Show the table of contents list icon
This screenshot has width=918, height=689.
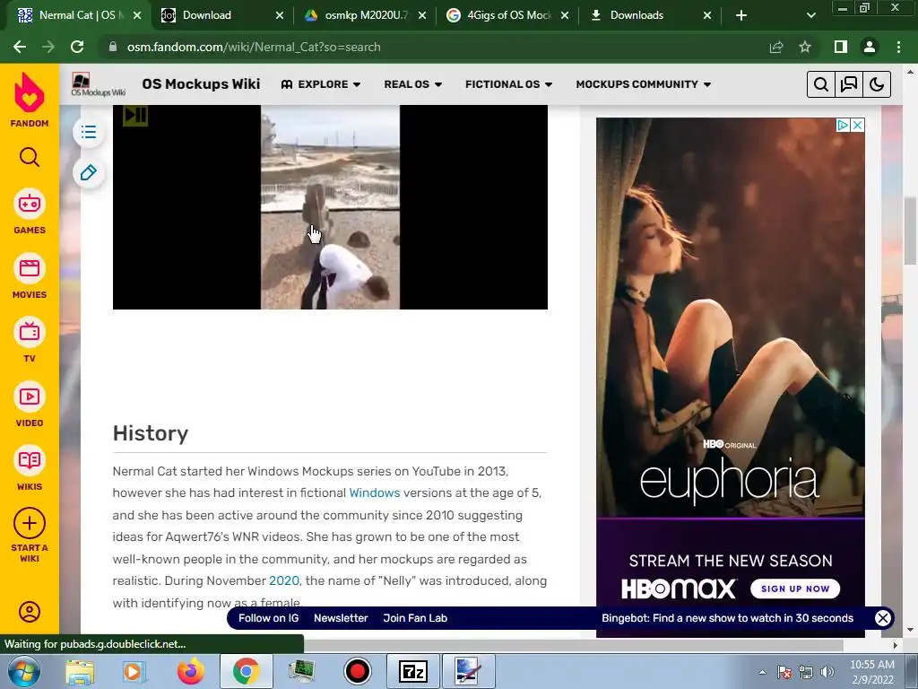pos(89,132)
